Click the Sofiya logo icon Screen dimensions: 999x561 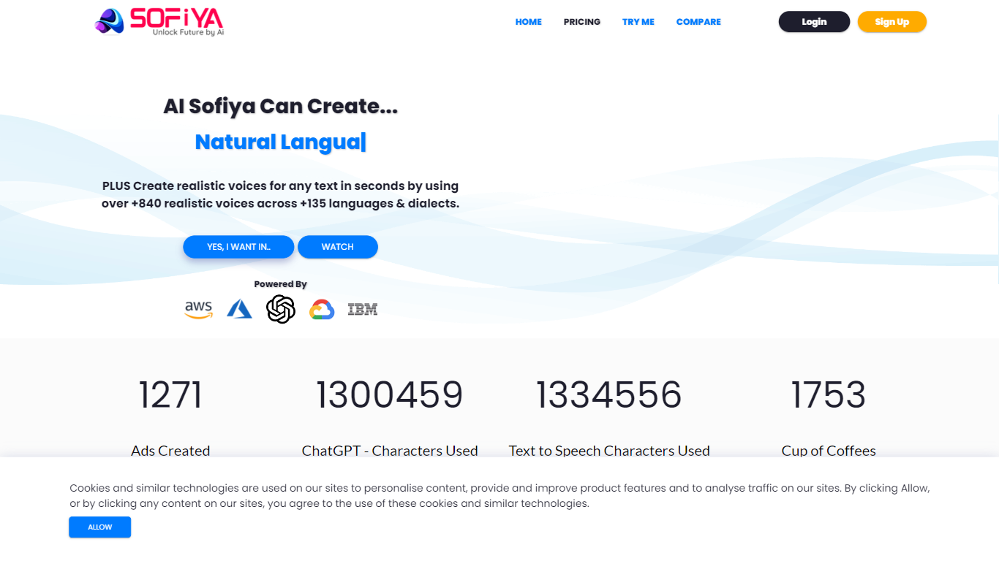(110, 21)
